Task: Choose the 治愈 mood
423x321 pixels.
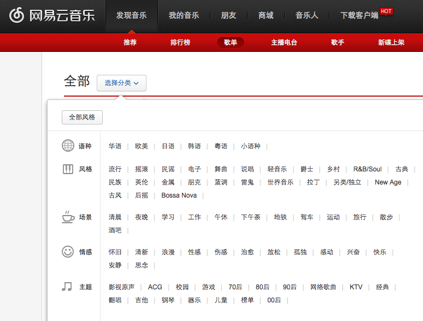Action: tap(248, 252)
